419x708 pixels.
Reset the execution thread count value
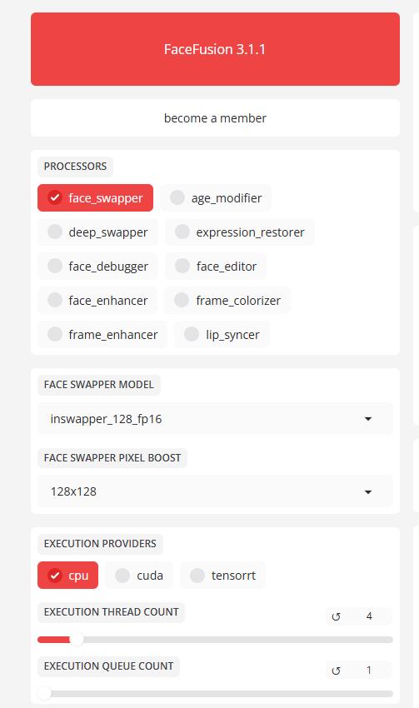336,616
